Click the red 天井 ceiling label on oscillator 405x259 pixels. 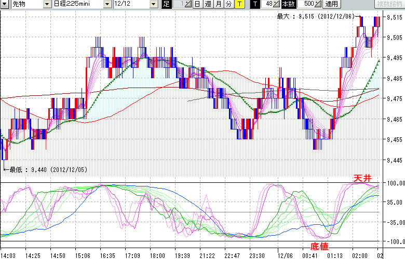362,178
